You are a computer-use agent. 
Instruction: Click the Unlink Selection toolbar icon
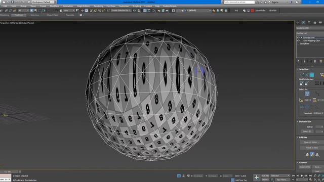click(10, 10)
